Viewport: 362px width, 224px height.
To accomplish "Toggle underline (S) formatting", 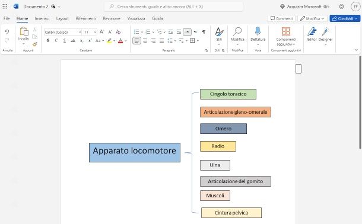I will coord(65,40).
